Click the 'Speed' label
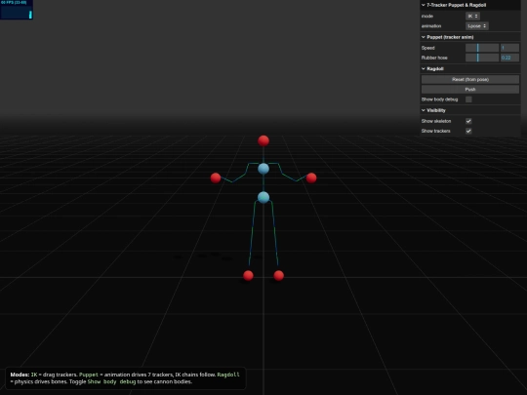This screenshot has height=395, width=527. pyautogui.click(x=427, y=48)
